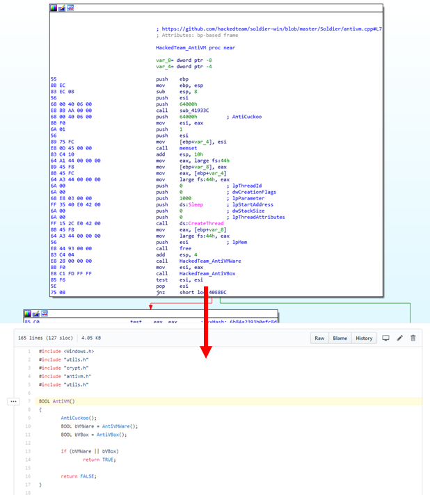
Task: Click the edit icon on lower block
Action: coord(35,314)
